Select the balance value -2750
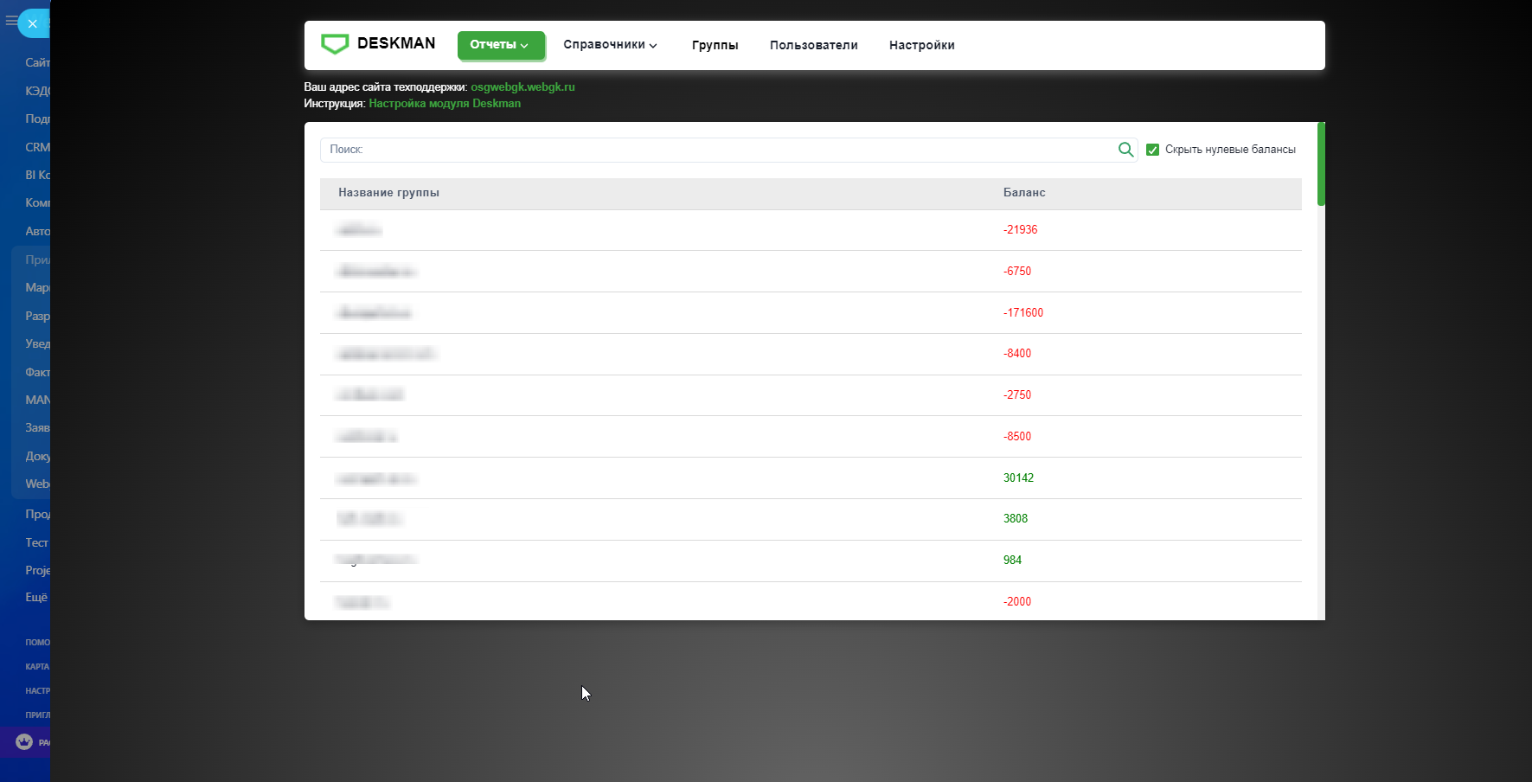The height and width of the screenshot is (782, 1532). point(1017,394)
